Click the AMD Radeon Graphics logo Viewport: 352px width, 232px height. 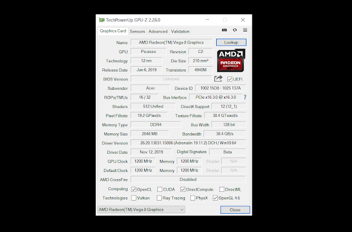(231, 61)
